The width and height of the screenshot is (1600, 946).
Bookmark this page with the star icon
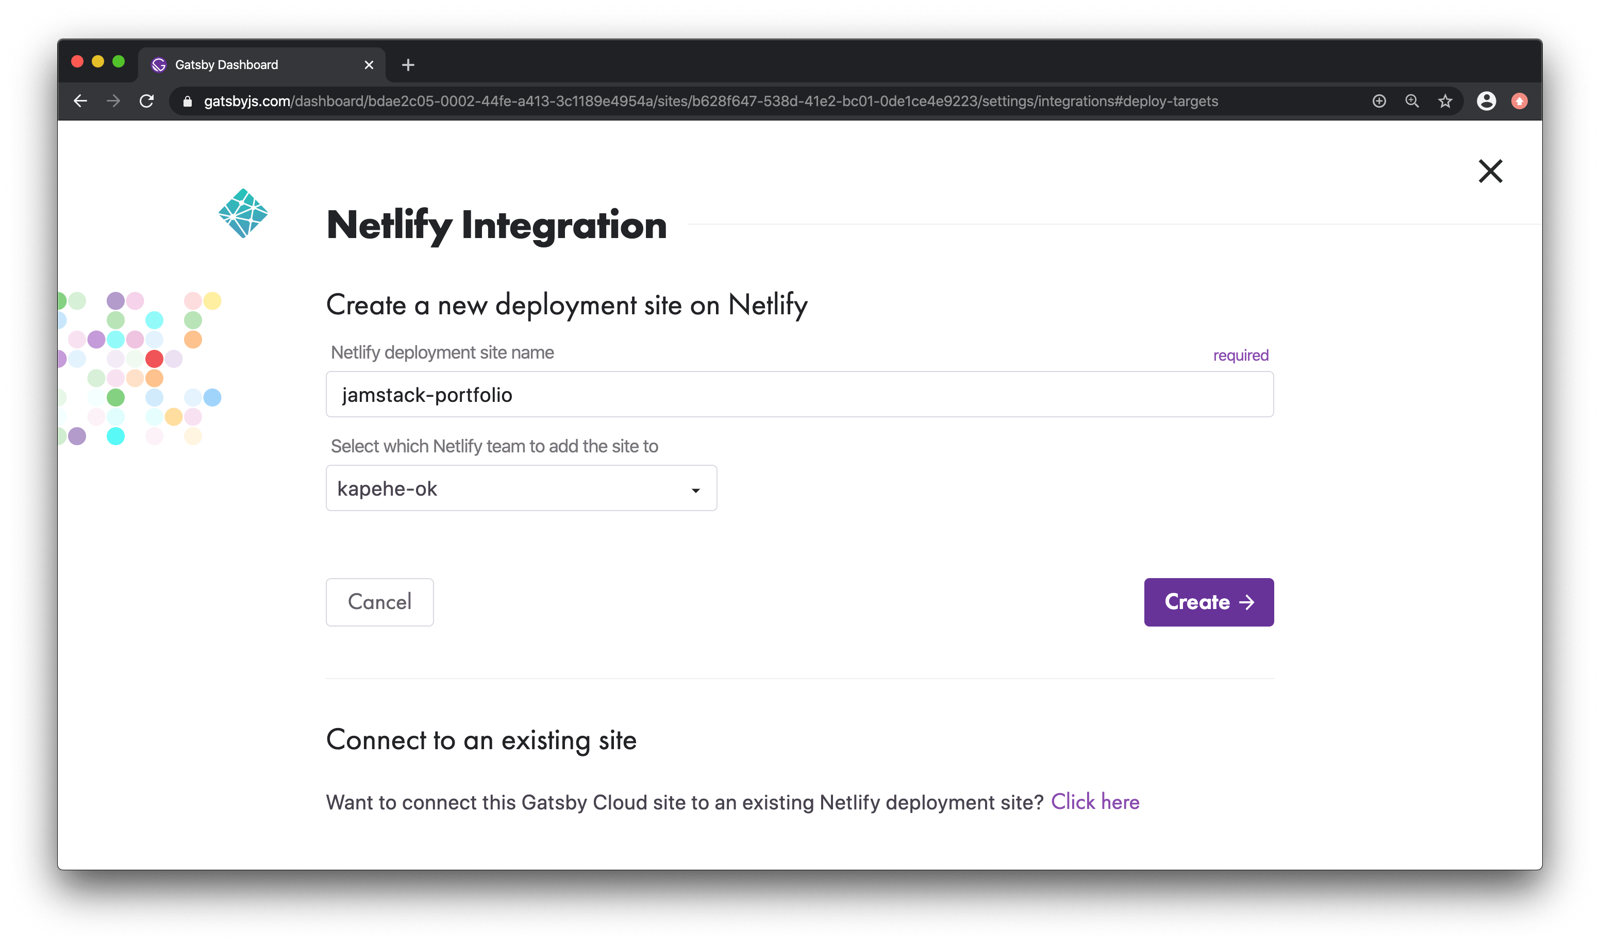1445,102
